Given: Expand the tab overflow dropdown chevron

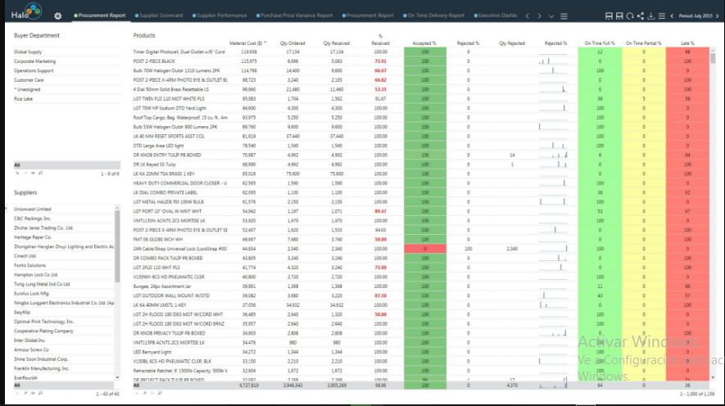Looking at the screenshot, I should coord(551,16).
